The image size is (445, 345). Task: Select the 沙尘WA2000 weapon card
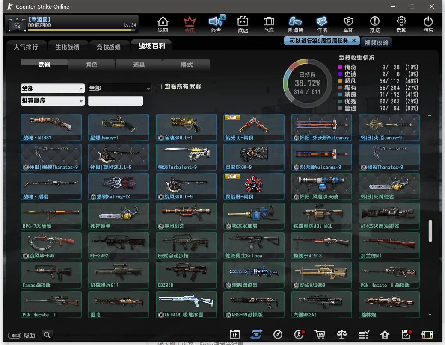[x=321, y=275]
